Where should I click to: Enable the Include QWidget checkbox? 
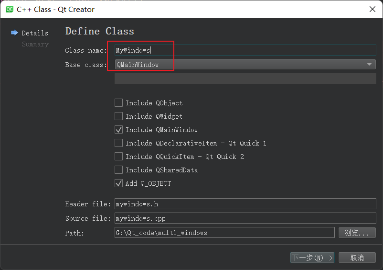point(119,116)
